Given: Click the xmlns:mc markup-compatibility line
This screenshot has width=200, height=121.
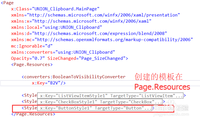Looking at the screenshot, I should (x=102, y=40).
